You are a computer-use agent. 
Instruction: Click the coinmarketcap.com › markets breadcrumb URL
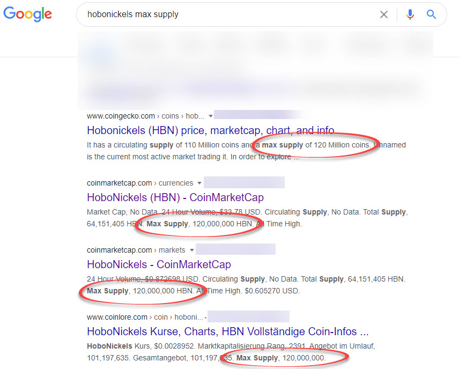point(136,250)
